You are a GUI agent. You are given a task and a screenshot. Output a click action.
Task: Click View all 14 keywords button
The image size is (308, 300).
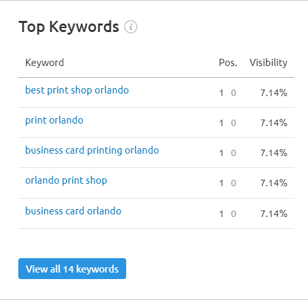click(x=72, y=269)
